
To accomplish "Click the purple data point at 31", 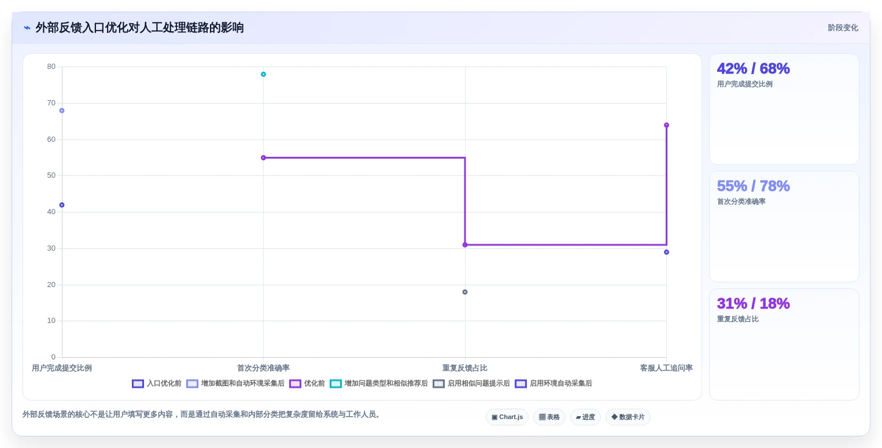I will point(465,245).
